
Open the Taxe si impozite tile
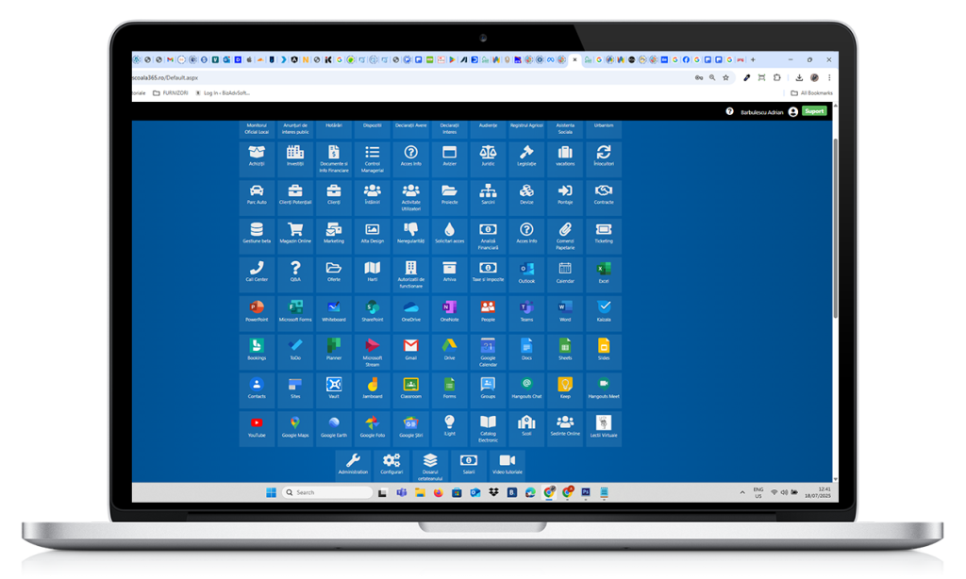tap(488, 274)
